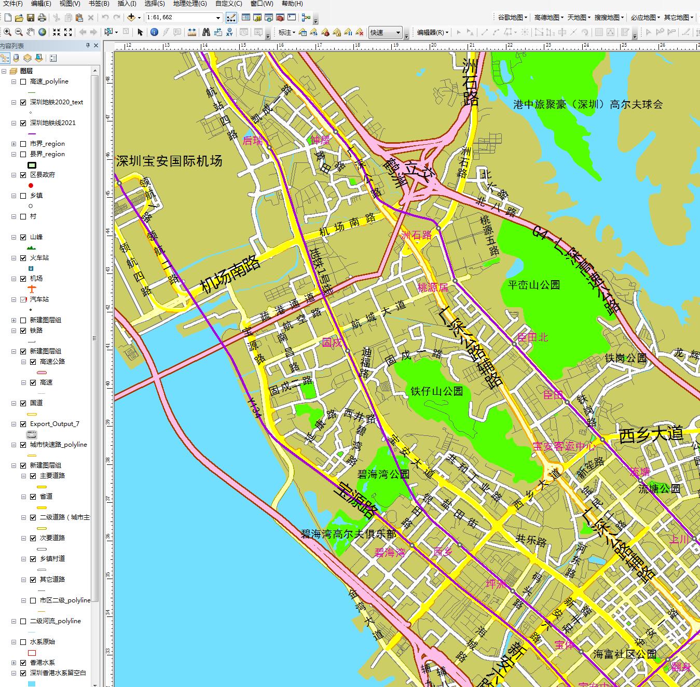Open the 快速 label weight dropdown
Screen dimensions: 700x687
point(399,32)
